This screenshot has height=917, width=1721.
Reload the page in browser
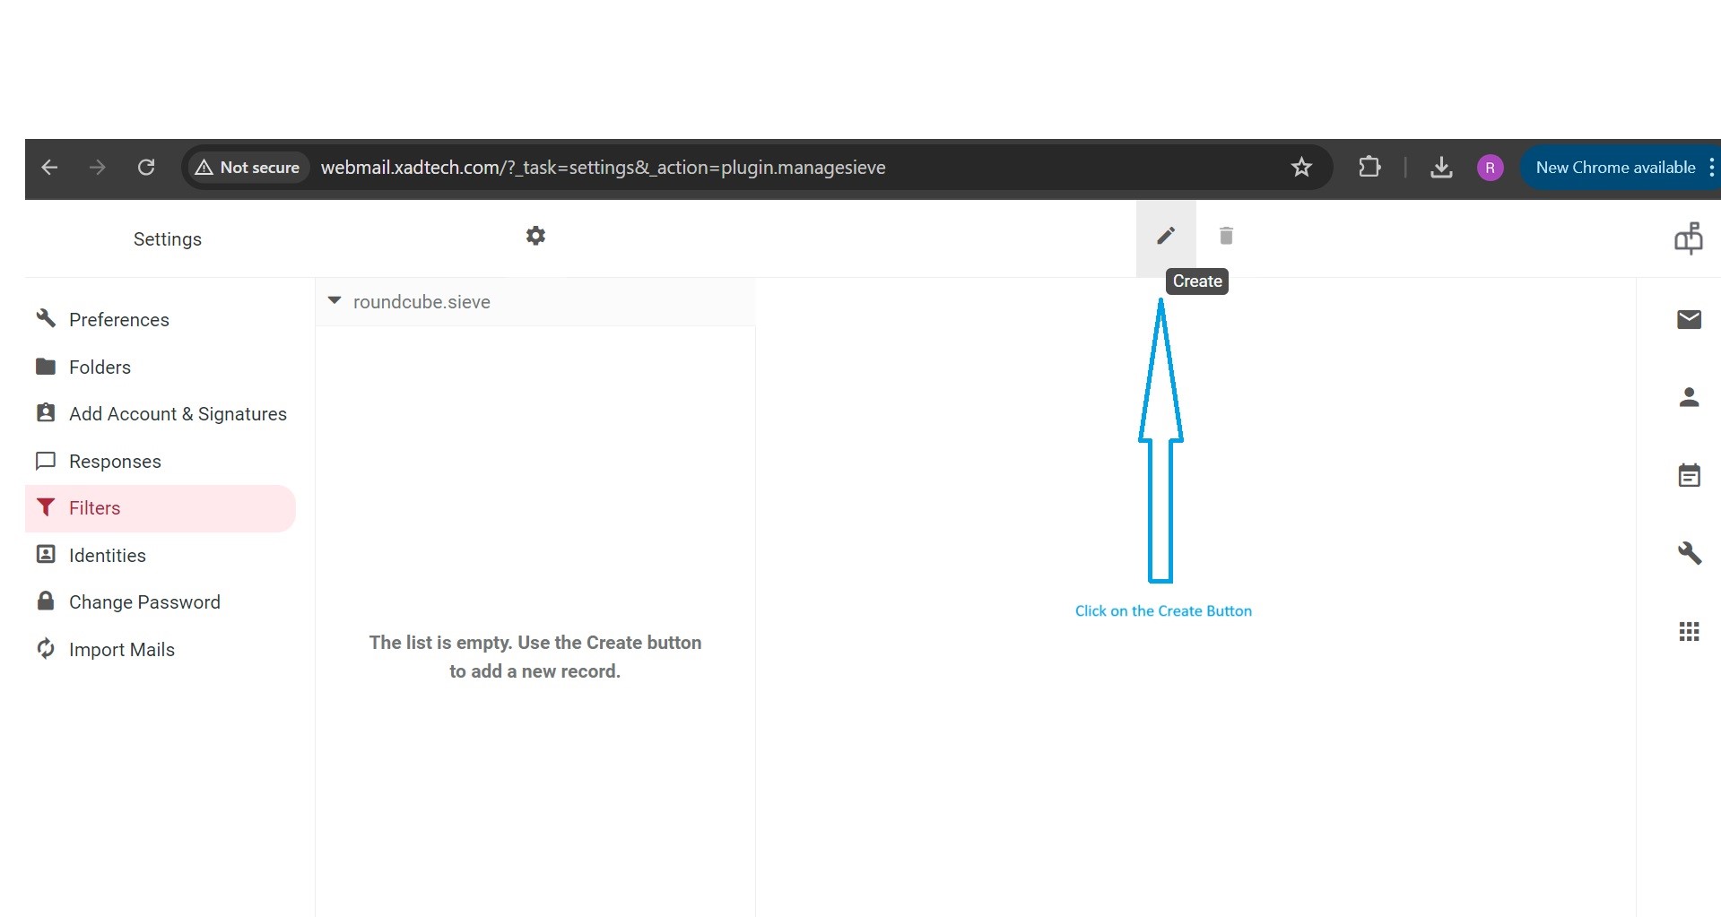[146, 168]
